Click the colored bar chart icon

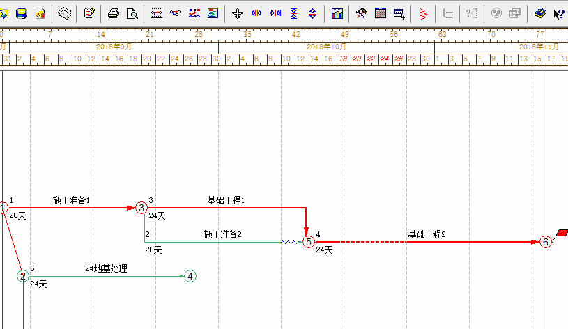(337, 13)
